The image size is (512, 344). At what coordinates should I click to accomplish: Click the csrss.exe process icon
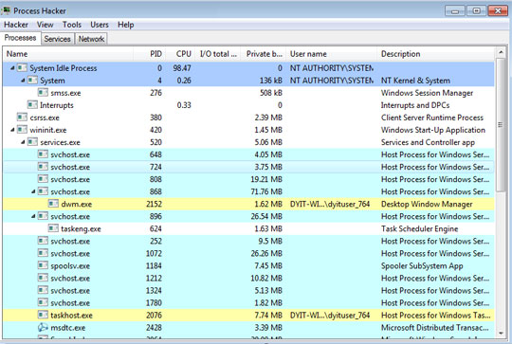click(22, 118)
